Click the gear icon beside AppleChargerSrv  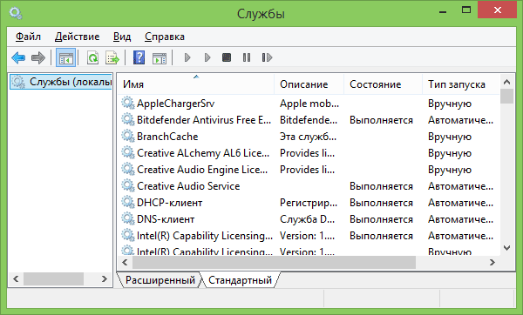coord(128,103)
